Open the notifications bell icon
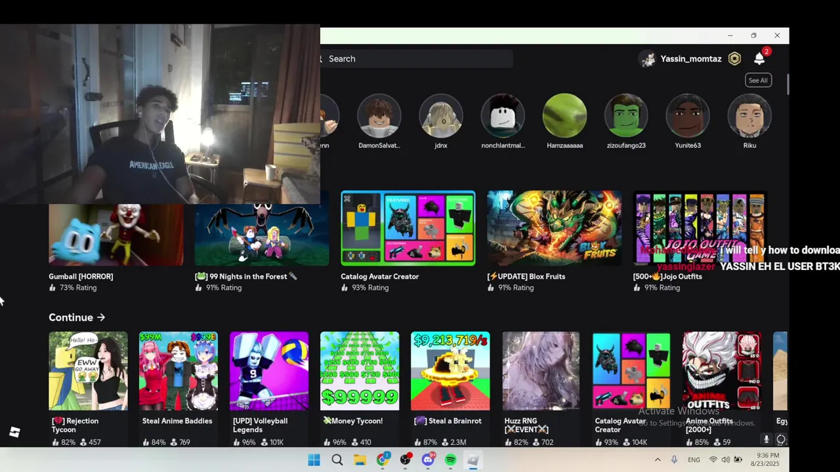This screenshot has width=840, height=472. 759,59
